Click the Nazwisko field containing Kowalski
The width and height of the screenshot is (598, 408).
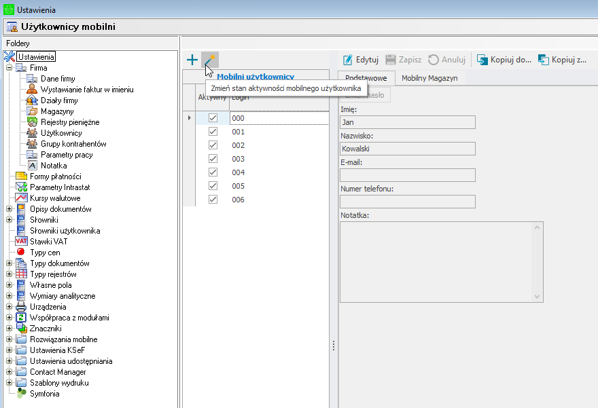[x=408, y=149]
